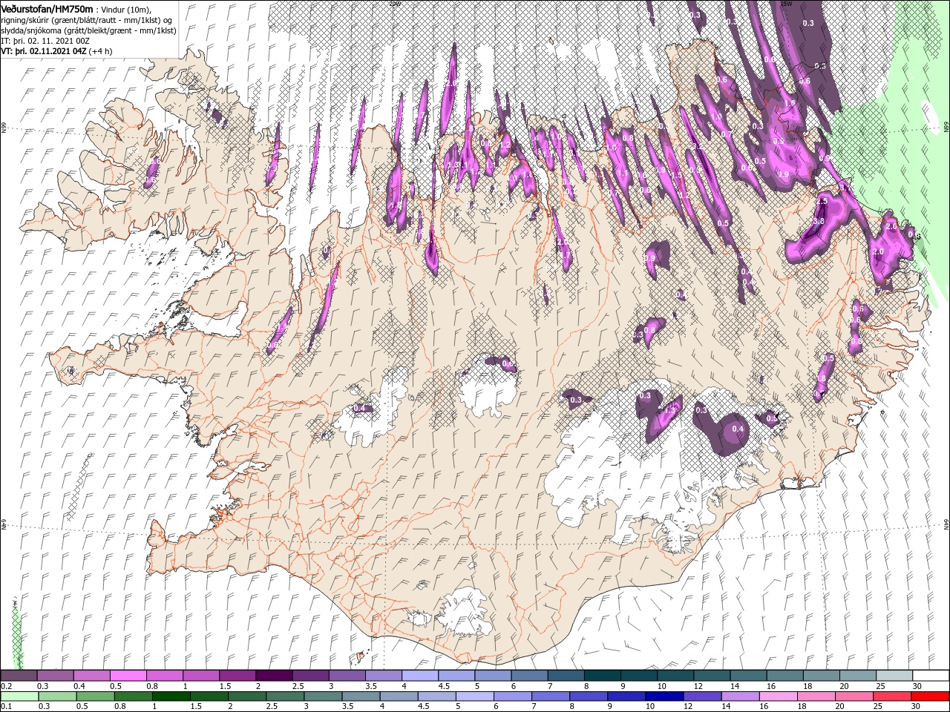The width and height of the screenshot is (950, 712).
Task: Click the '0.2' label of the snow legend
Action: point(6,686)
